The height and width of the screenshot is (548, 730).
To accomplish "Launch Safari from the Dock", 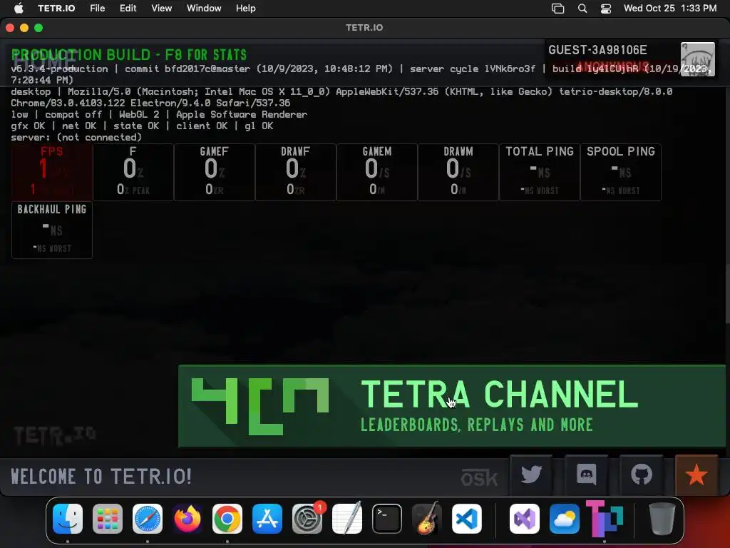I will tap(148, 519).
